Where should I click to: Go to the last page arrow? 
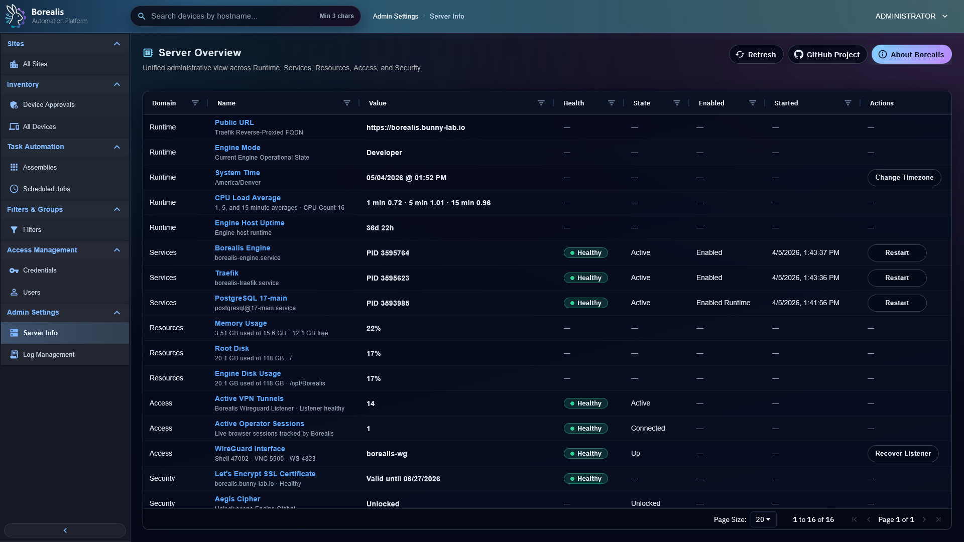(x=938, y=519)
